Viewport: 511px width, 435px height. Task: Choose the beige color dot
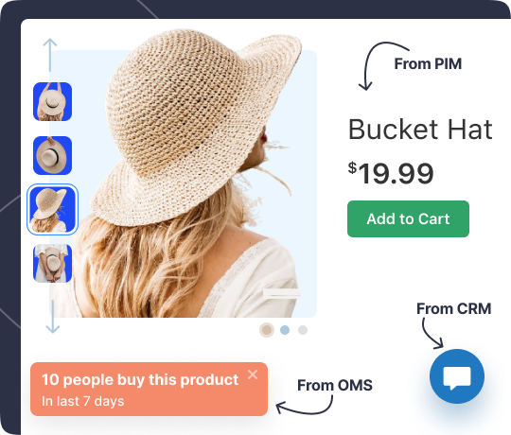coord(267,330)
